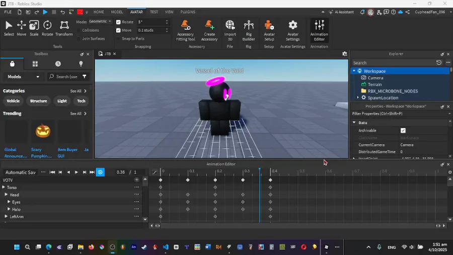This screenshot has width=453, height=255.
Task: Open animation curve editor button
Action: coord(155,172)
